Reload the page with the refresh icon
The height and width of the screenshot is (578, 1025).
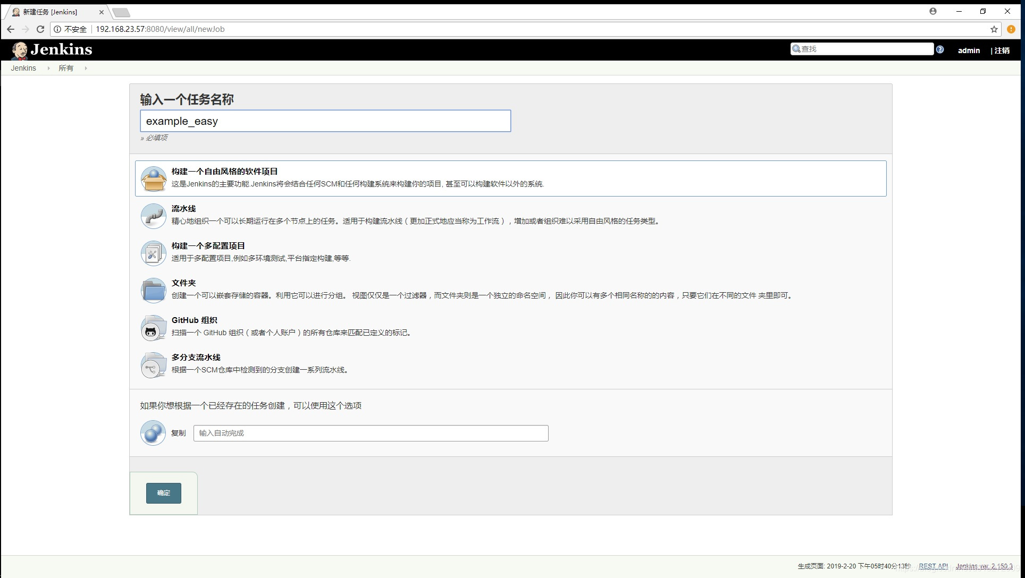tap(40, 29)
